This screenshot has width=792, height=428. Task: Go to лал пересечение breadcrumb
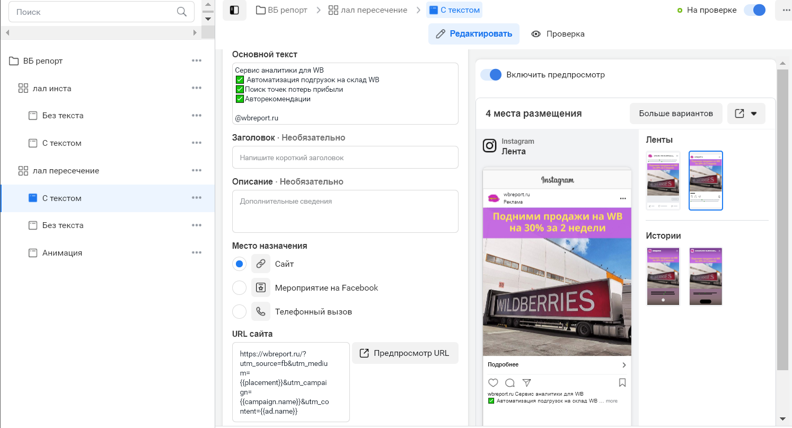[x=368, y=10]
